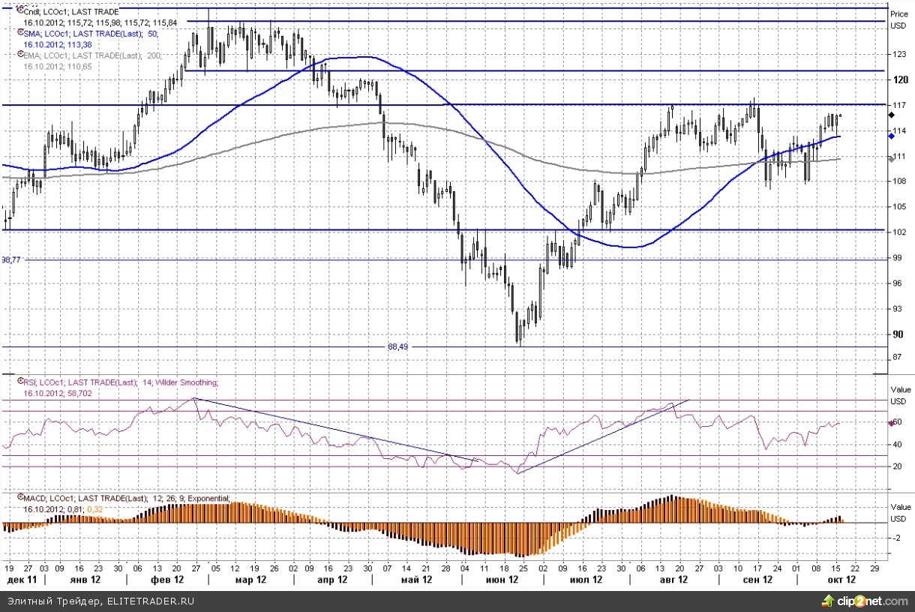Image resolution: width=915 pixels, height=612 pixels.
Task: Click the purple RSI diamond marker
Action: (890, 424)
